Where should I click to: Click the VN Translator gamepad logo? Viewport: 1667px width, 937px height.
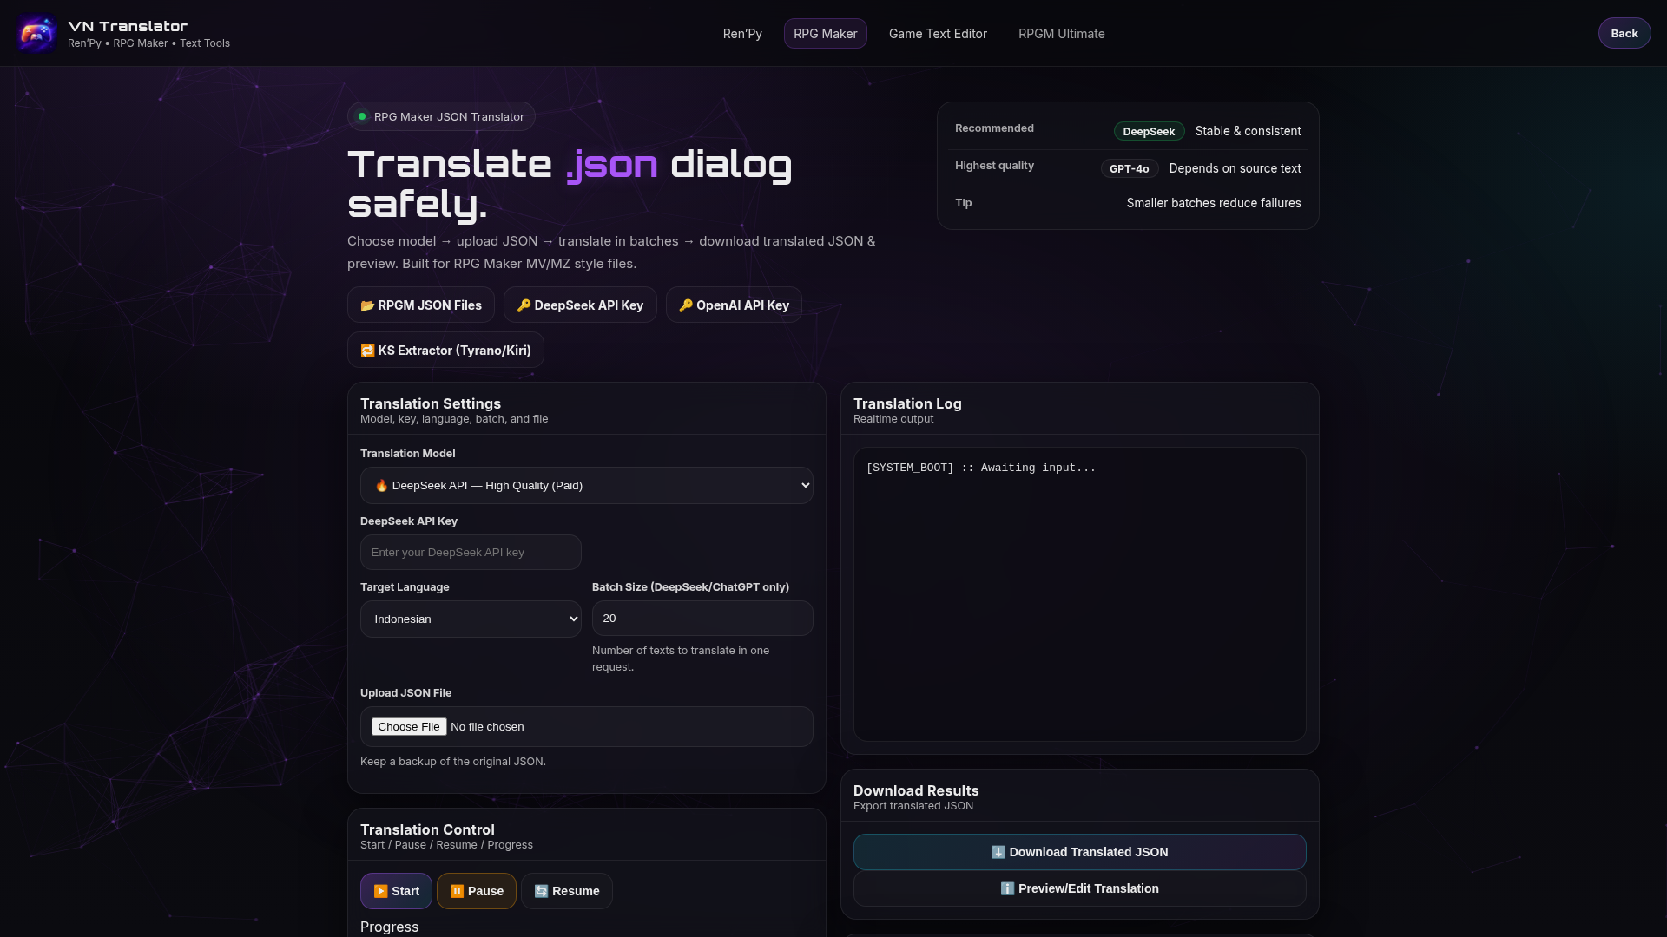[x=36, y=34]
